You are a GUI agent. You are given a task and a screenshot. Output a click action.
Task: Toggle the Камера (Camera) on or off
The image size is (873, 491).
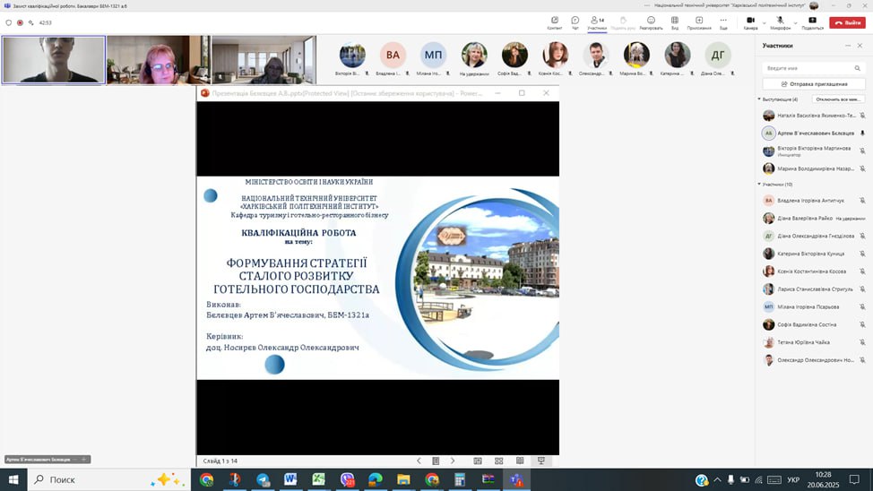(x=749, y=21)
